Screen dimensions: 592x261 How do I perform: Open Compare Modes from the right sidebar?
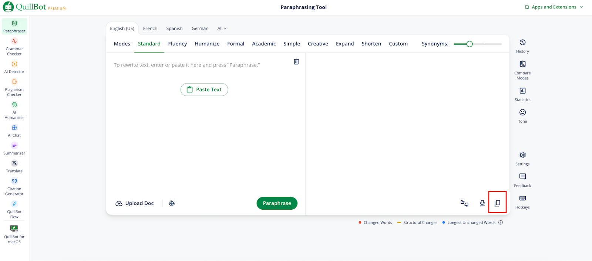522,69
